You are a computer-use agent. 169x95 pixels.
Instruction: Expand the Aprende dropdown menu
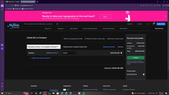130,24
